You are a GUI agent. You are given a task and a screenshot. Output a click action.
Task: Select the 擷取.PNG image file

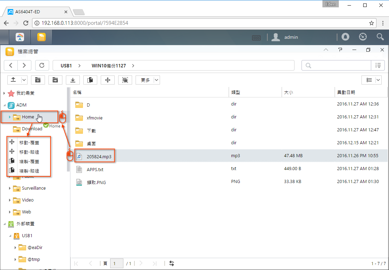(229, 182)
